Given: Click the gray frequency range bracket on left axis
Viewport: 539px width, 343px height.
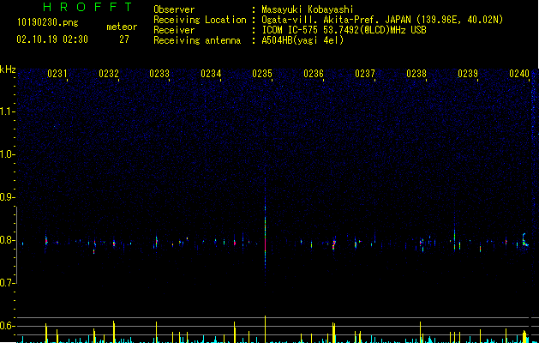Looking at the screenshot, I should 17,245.
